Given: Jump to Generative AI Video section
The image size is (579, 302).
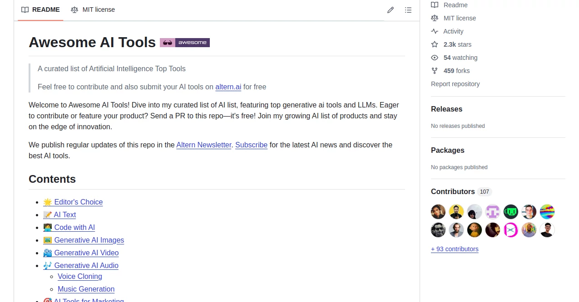Looking at the screenshot, I should 81,253.
